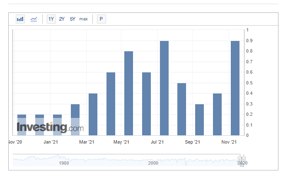
Task: Click the 'May '21' x-axis label
Action: 121,142
